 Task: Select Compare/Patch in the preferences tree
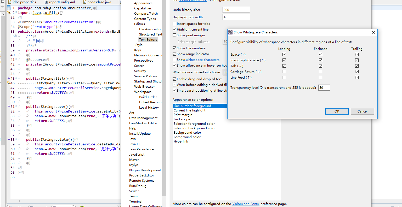pos(146,14)
